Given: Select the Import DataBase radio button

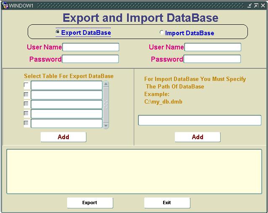Looking at the screenshot, I should (x=162, y=32).
